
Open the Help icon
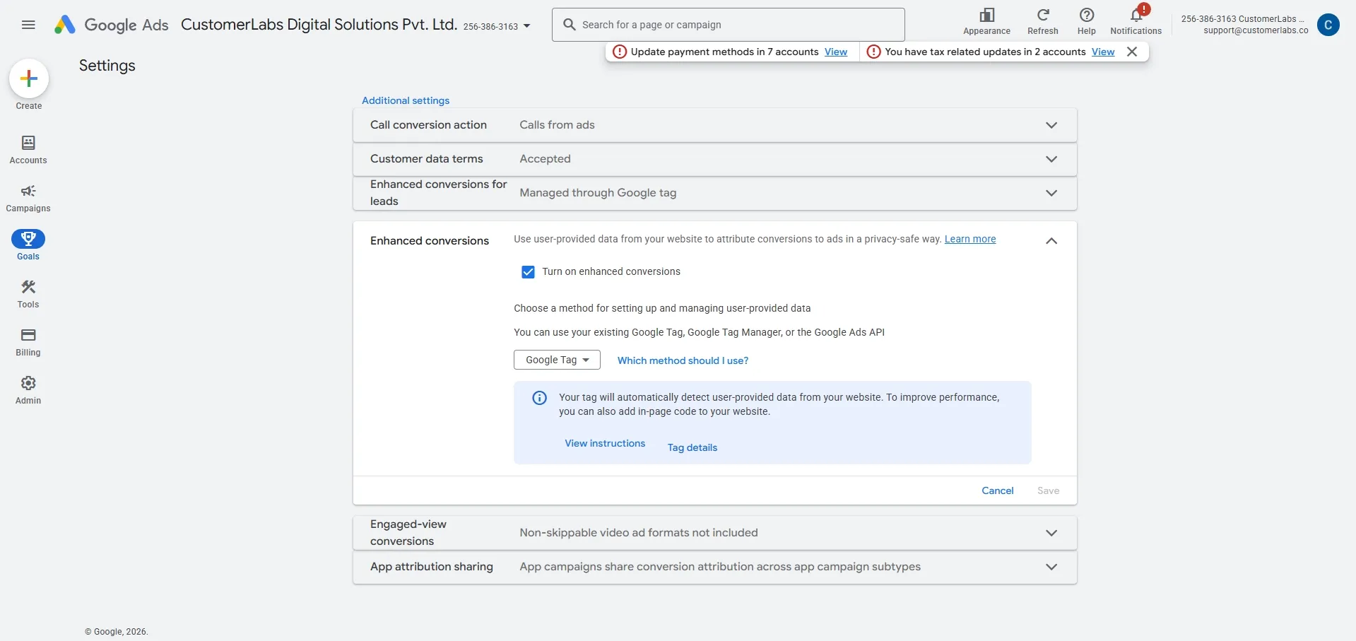pyautogui.click(x=1087, y=15)
